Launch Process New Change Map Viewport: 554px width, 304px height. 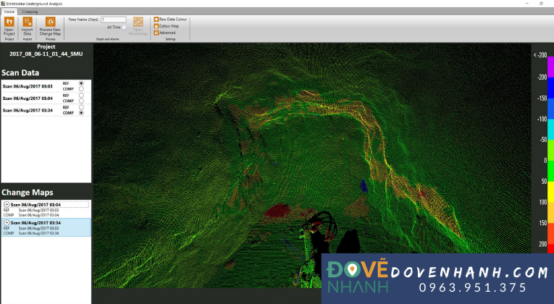coord(50,26)
